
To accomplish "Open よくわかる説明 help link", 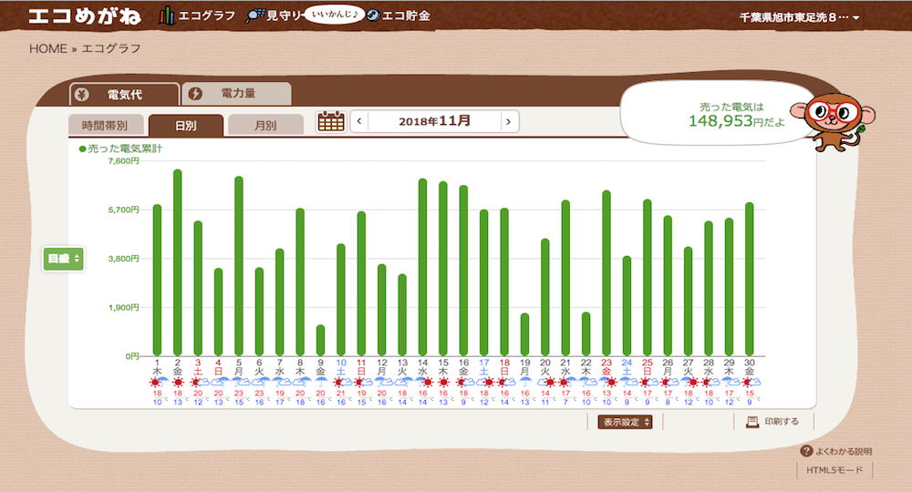I will 844,451.
